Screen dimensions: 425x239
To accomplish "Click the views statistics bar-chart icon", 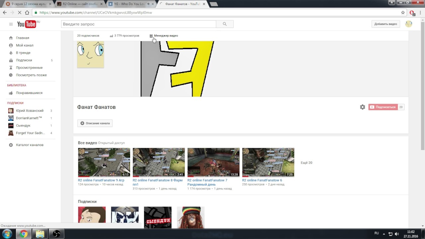I will coord(112,36).
